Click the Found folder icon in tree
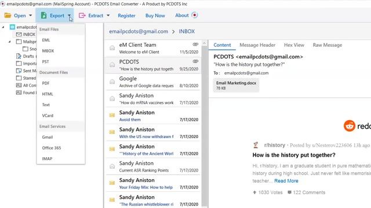 click(19, 92)
